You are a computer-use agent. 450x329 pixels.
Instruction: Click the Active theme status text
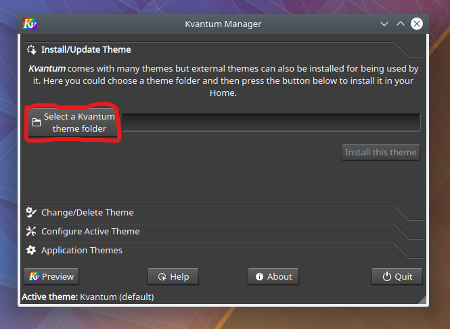[x=88, y=297]
